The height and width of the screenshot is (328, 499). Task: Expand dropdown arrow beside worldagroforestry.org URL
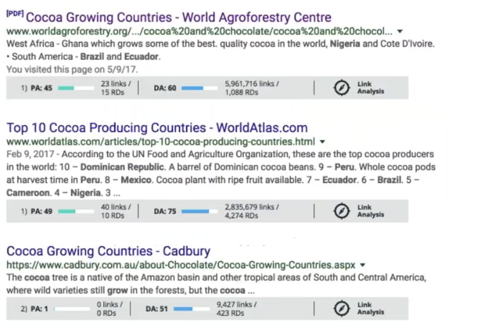400,31
